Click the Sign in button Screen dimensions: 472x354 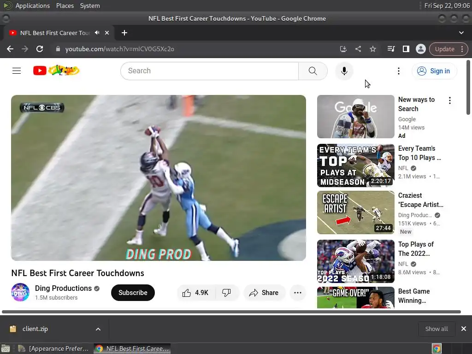[x=434, y=71]
